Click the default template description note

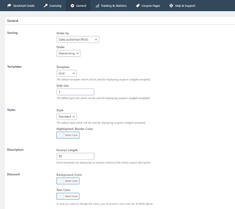coord(104,79)
